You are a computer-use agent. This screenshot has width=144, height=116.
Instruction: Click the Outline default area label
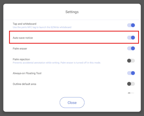(24, 84)
